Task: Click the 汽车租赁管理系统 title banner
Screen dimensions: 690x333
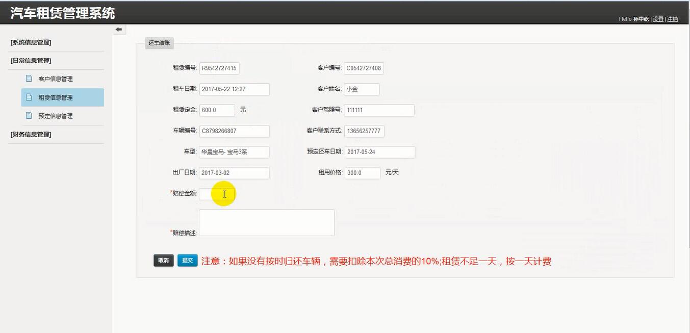Action: pyautogui.click(x=62, y=12)
